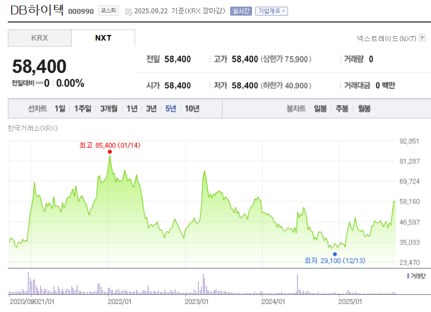Viewport: 431px width, 312px height.
Task: Select the 5년 line chart period
Action: [171, 108]
